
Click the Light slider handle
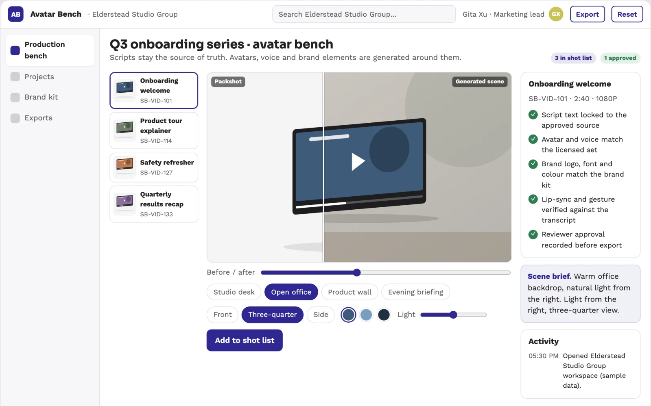tap(454, 315)
